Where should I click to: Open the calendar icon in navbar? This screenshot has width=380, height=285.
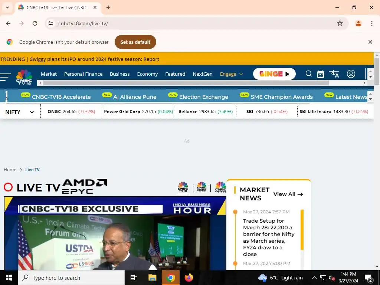click(x=320, y=74)
